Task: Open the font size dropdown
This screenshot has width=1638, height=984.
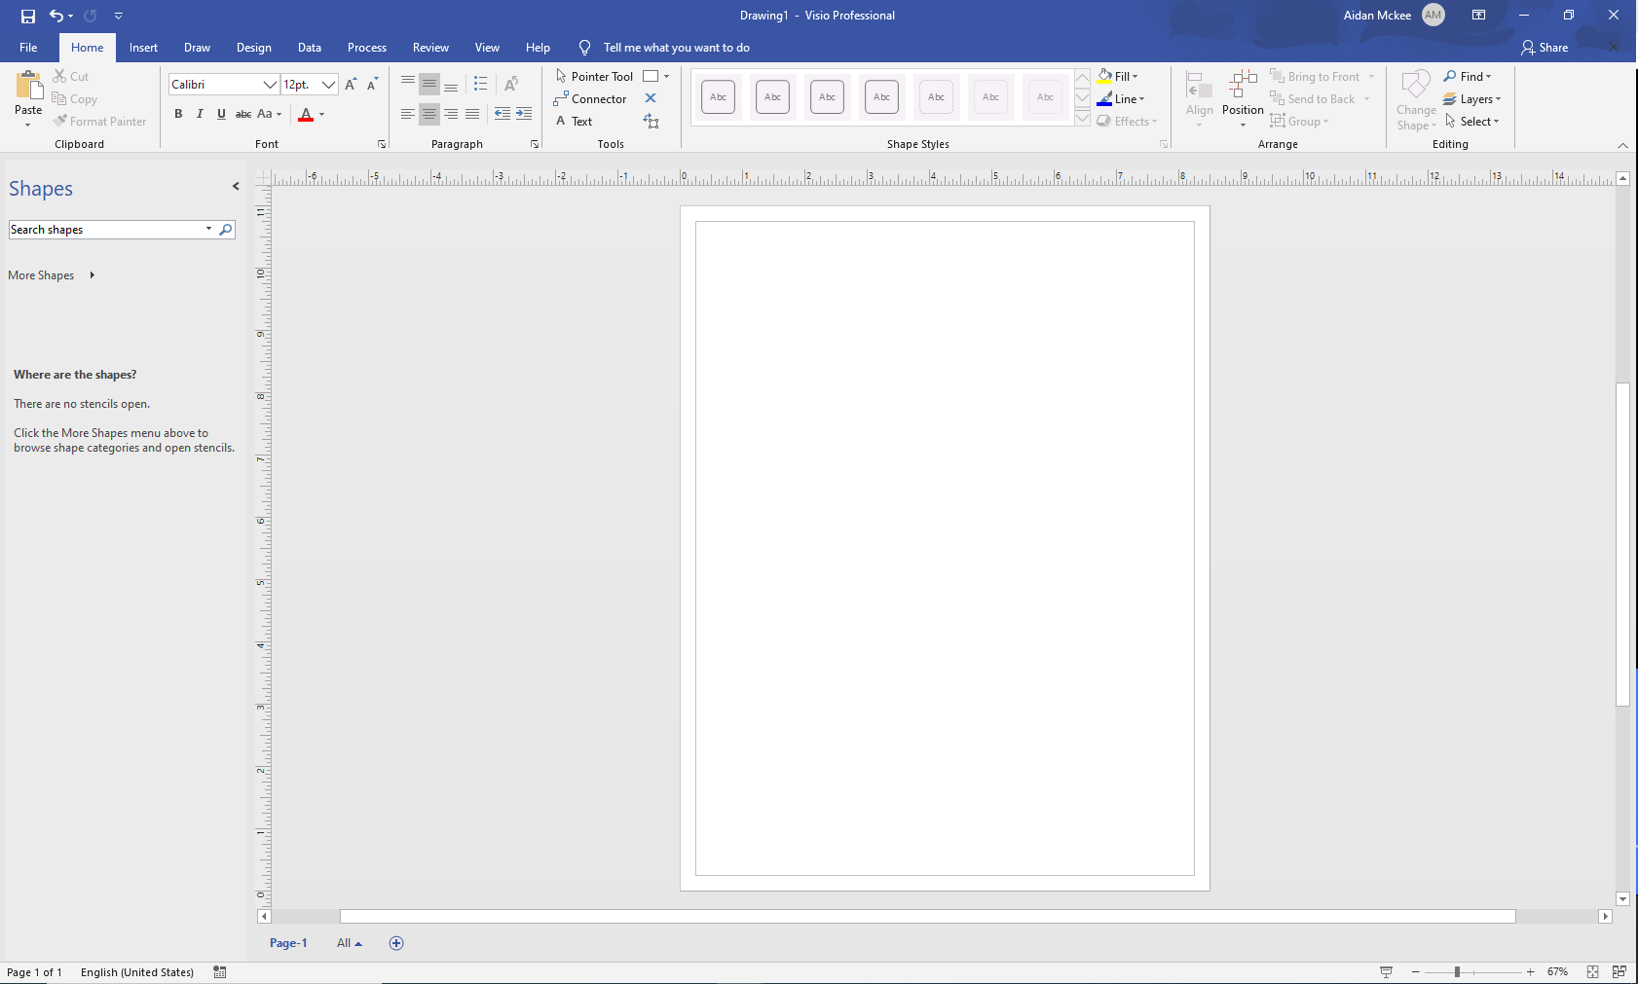Action: [x=328, y=85]
